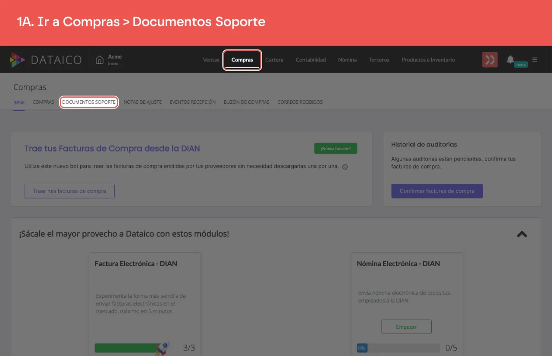552x356 pixels.
Task: Switch to the NOTAS DE AJUSTE tab
Action: tap(143, 102)
